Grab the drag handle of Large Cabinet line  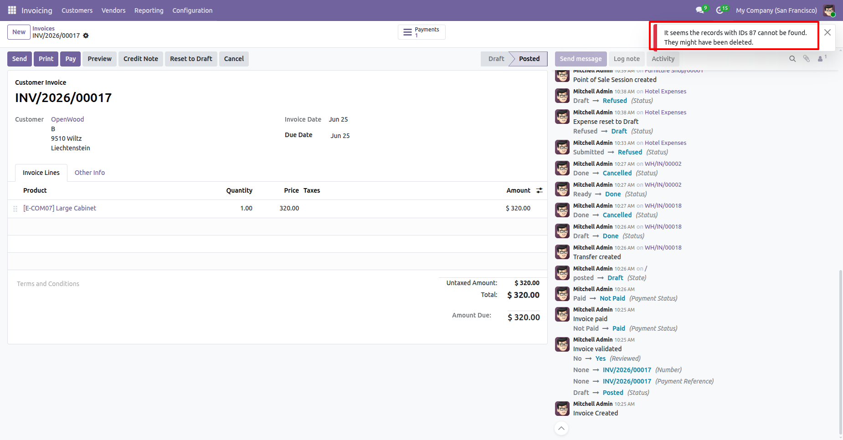click(15, 209)
